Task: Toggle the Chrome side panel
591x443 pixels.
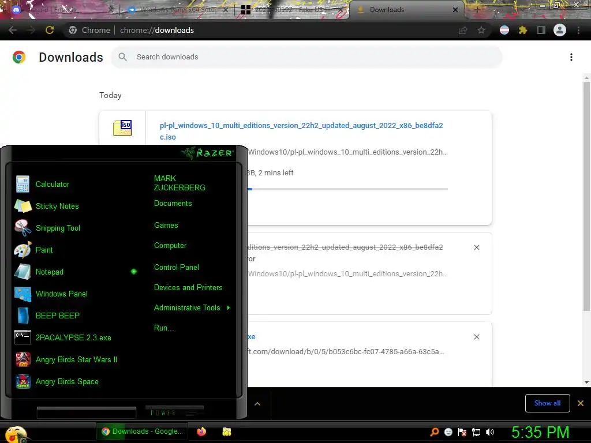Action: 541,30
